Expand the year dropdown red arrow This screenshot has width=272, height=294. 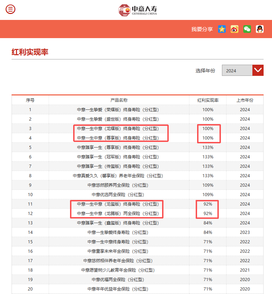coord(258,70)
